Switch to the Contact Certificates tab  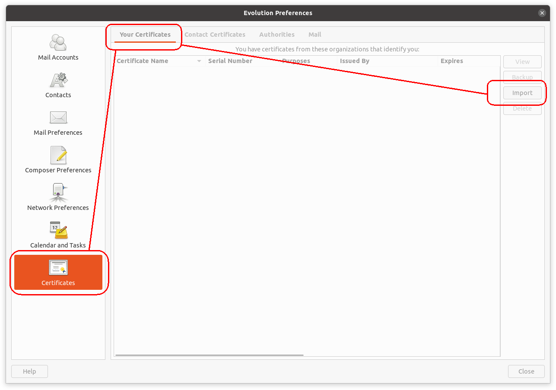click(215, 35)
